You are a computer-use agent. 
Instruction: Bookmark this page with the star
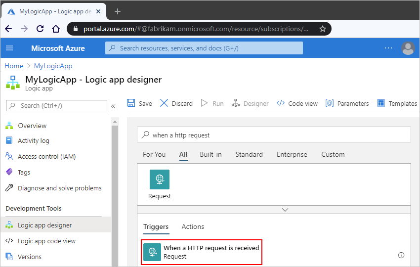point(323,29)
